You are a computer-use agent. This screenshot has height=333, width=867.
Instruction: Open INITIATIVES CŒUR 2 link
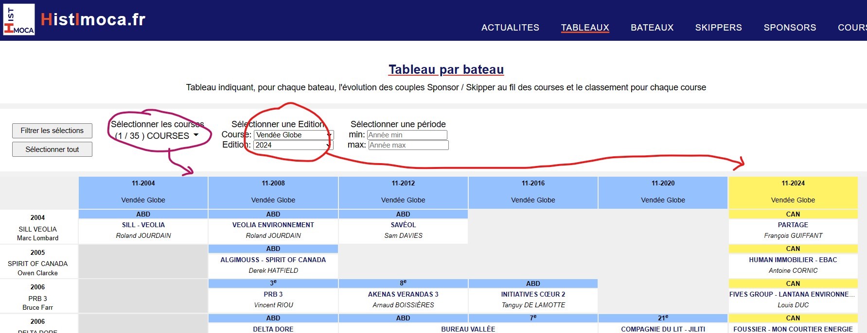click(533, 294)
